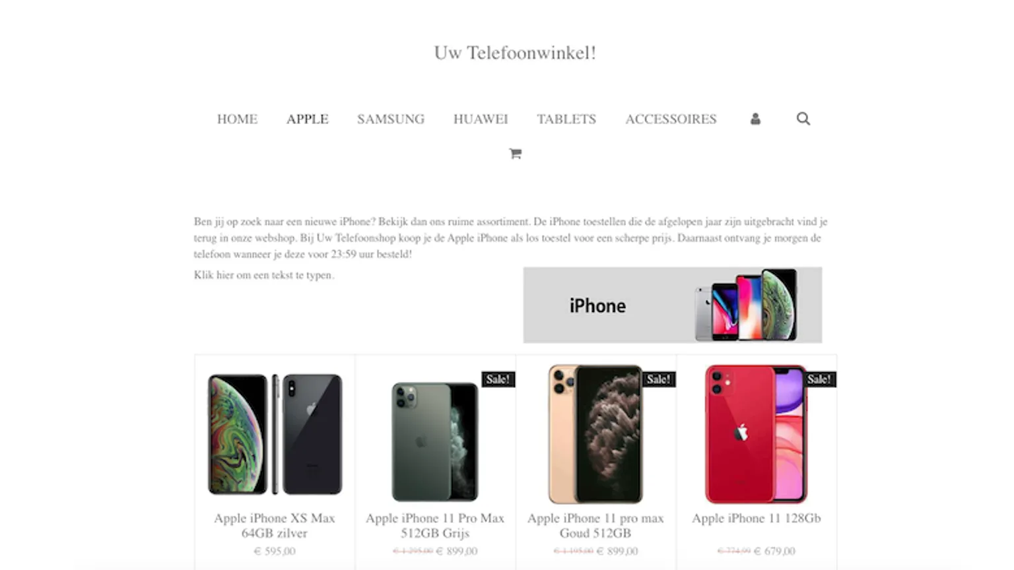This screenshot has width=1014, height=570.
Task: Click the iPhone banner image
Action: (x=673, y=305)
